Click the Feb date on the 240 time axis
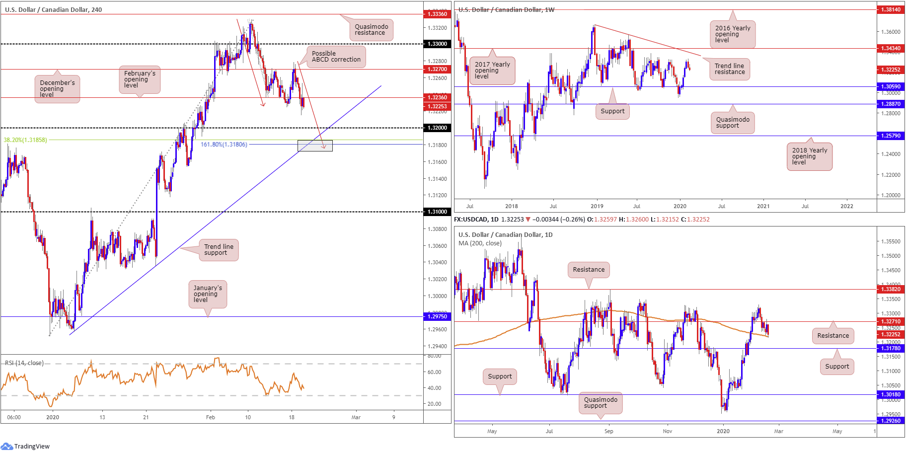 click(x=211, y=417)
